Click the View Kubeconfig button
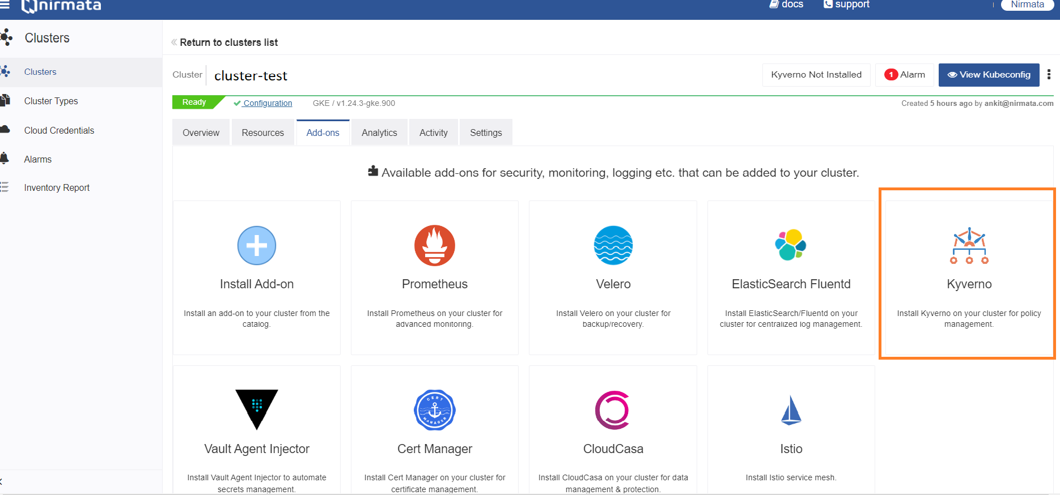The image size is (1060, 495). point(989,75)
